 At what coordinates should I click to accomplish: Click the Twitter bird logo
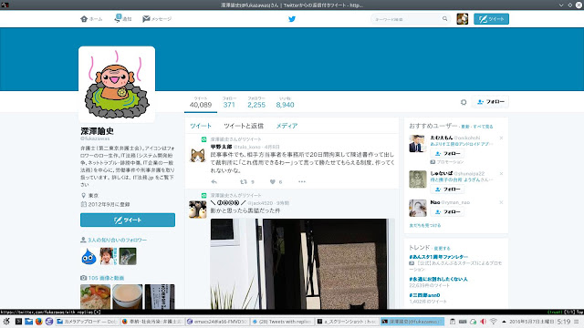tap(292, 19)
